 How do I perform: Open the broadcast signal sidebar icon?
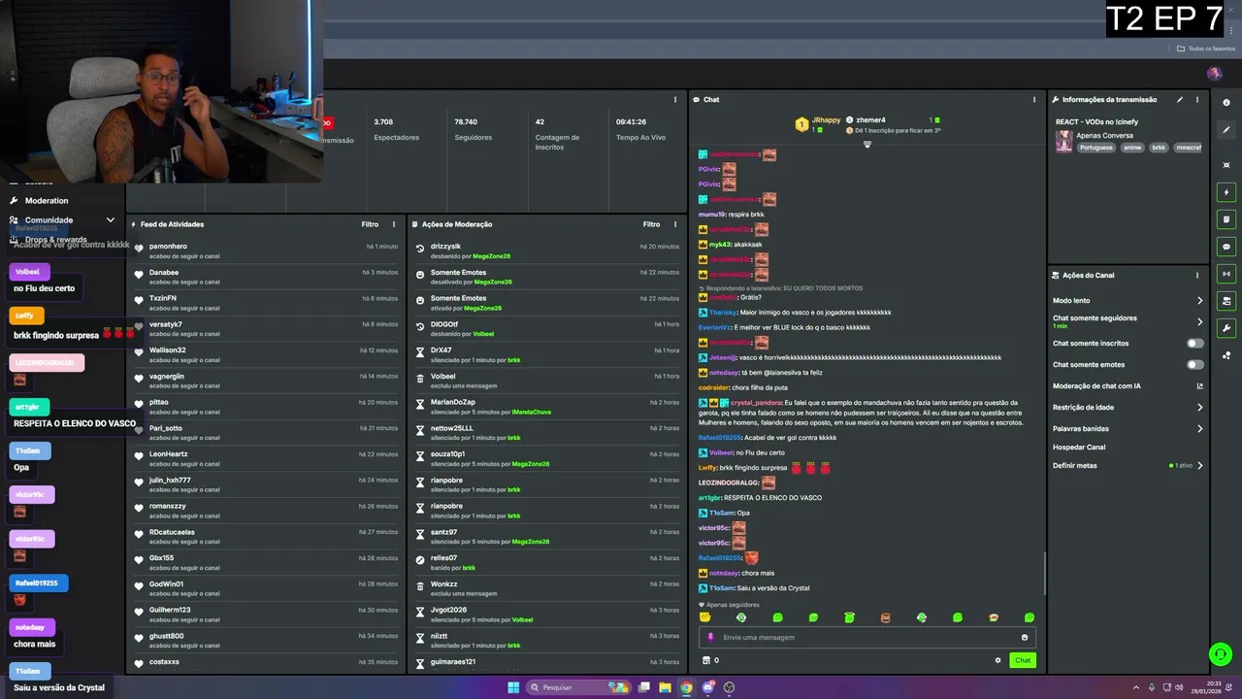(x=1226, y=274)
